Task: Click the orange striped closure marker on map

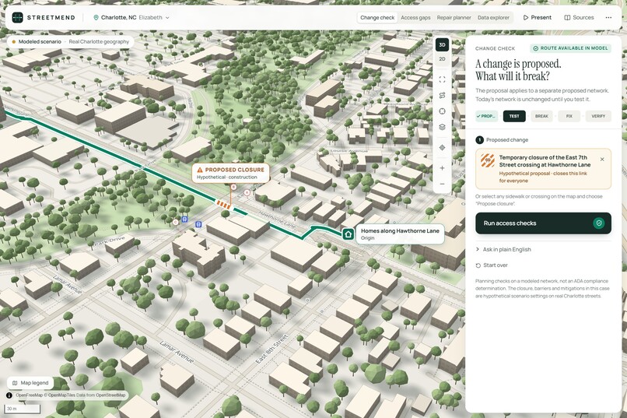Action: pyautogui.click(x=223, y=205)
